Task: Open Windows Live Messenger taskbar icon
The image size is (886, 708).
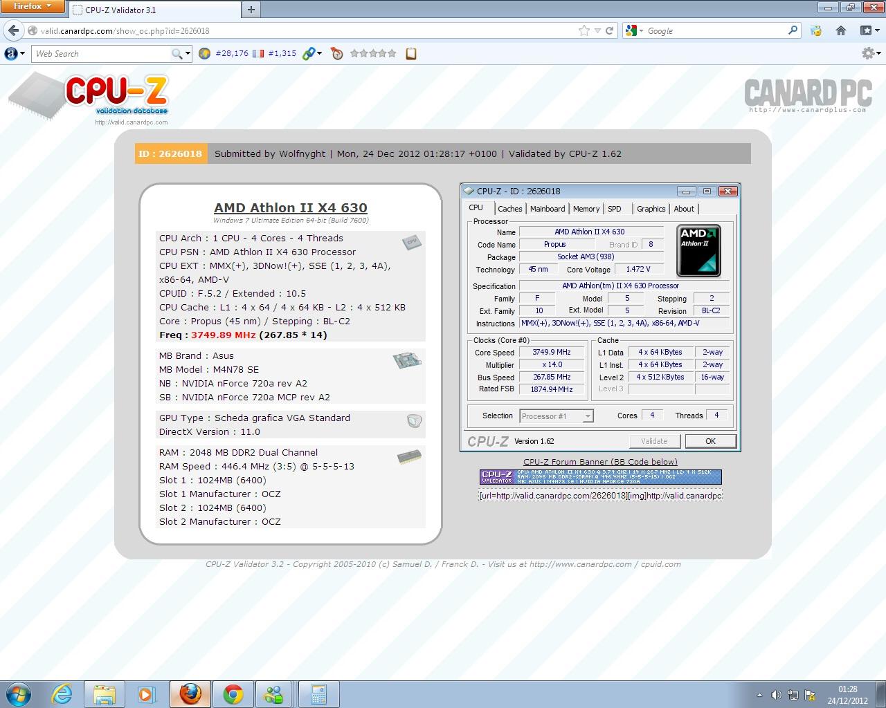Action: 275,693
